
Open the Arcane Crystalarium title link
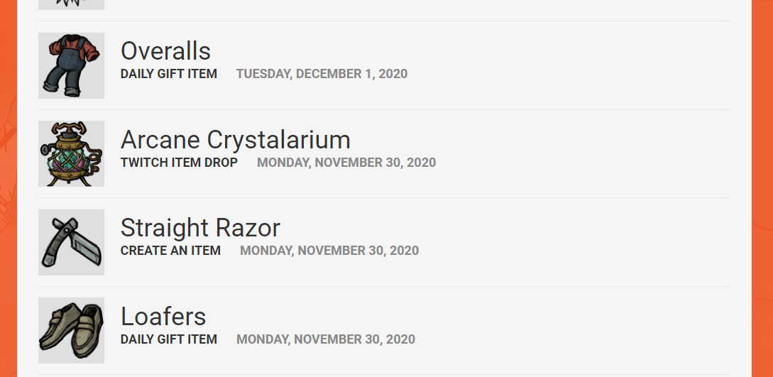pyautogui.click(x=235, y=139)
